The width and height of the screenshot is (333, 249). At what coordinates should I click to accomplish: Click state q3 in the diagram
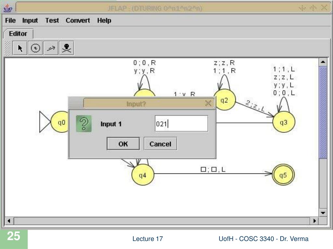click(284, 122)
